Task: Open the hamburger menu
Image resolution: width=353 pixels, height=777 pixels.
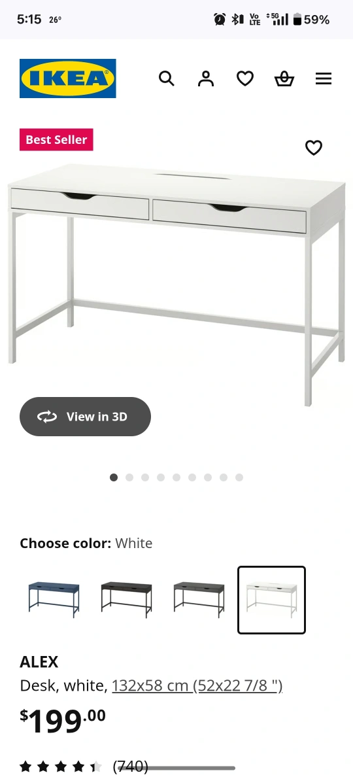Action: click(324, 78)
